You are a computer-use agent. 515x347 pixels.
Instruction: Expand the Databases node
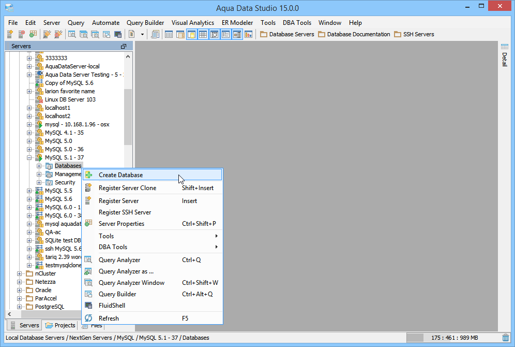point(39,166)
